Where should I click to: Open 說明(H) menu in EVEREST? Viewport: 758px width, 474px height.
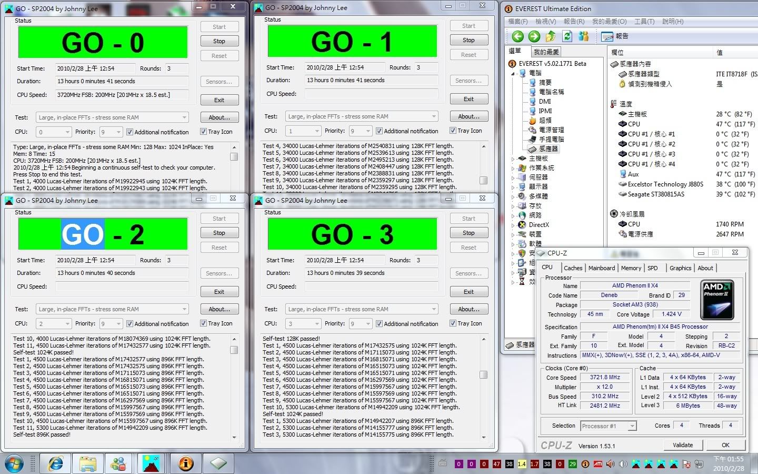(x=673, y=22)
